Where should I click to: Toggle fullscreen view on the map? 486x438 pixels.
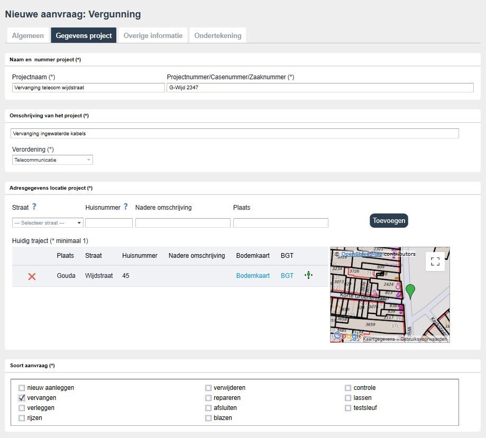(x=435, y=261)
